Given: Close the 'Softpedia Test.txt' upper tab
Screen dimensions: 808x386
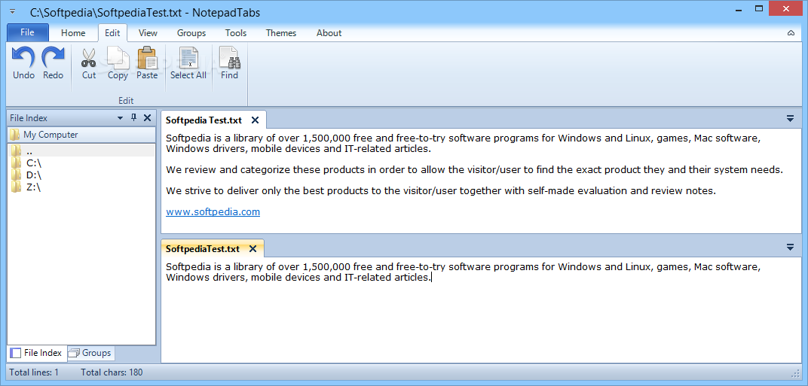Looking at the screenshot, I should coord(255,120).
